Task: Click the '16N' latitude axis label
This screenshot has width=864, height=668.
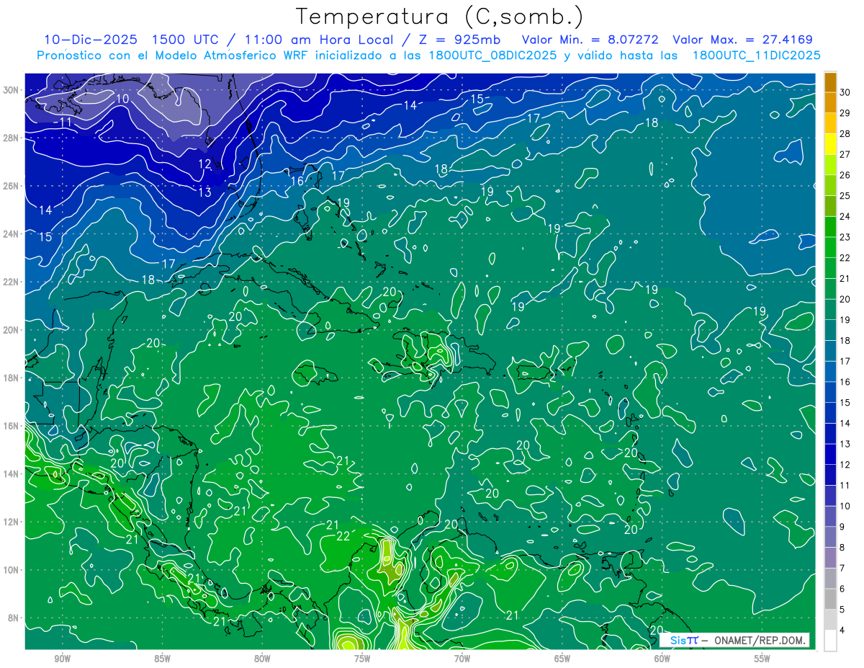Action: [12, 426]
